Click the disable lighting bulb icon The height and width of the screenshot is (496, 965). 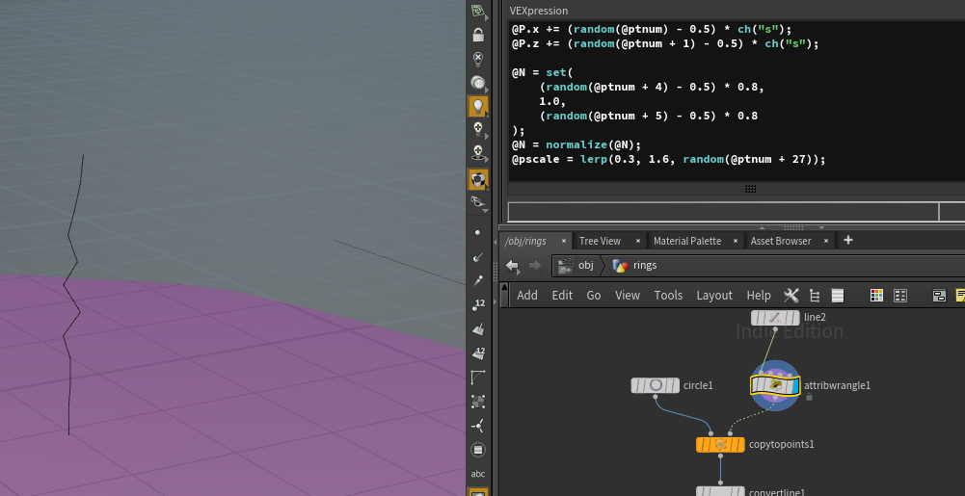coord(478,59)
